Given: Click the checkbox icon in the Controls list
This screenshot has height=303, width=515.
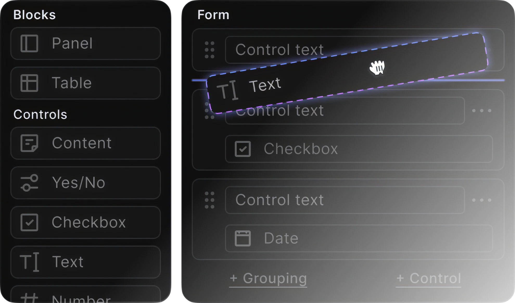Looking at the screenshot, I should [x=29, y=222].
